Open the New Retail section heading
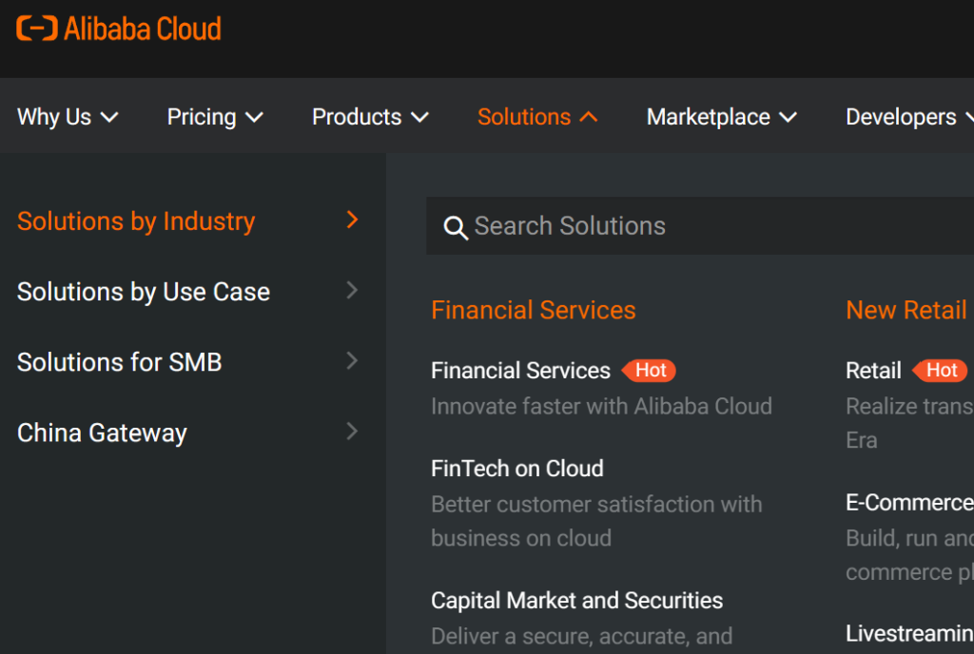974x654 pixels. [906, 310]
